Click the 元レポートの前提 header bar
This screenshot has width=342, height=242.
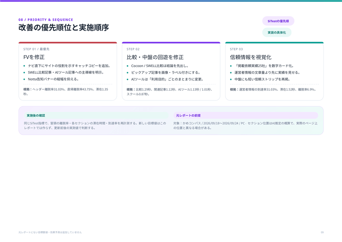pyautogui.click(x=245, y=115)
